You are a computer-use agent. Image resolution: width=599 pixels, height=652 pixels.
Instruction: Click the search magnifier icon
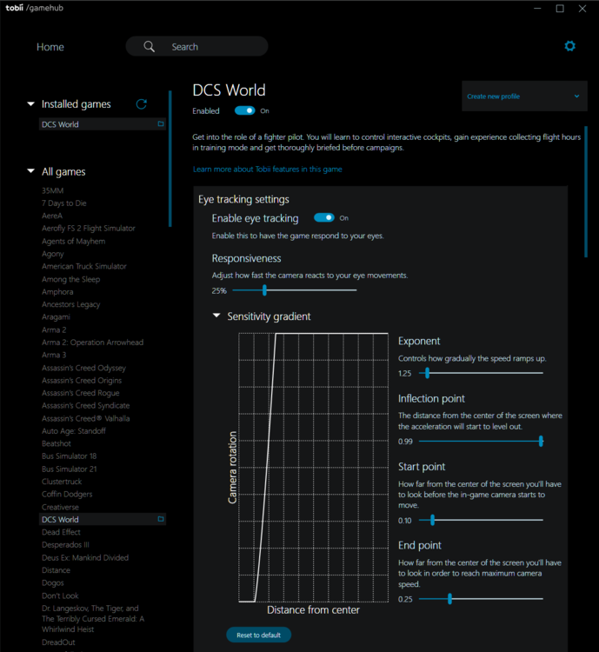(x=150, y=47)
